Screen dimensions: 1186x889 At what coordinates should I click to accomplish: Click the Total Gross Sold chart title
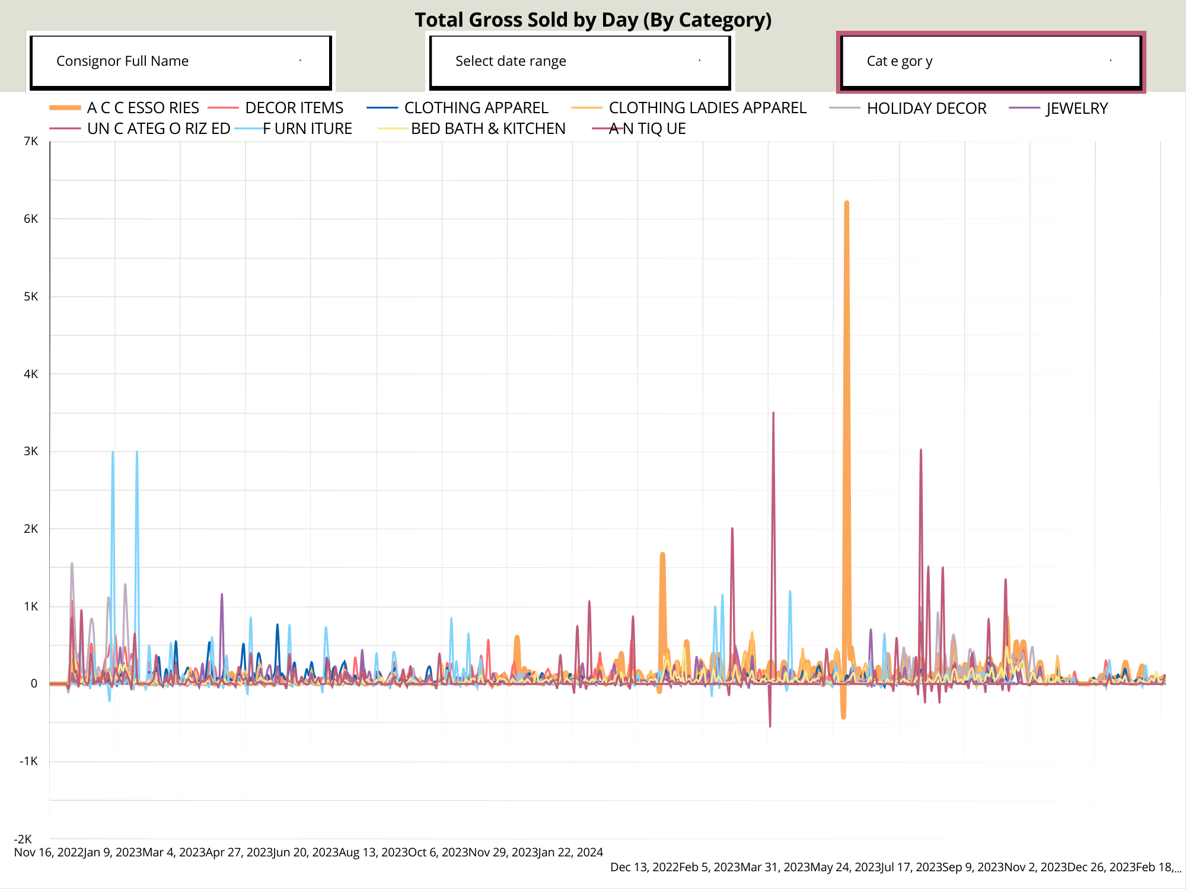(593, 20)
